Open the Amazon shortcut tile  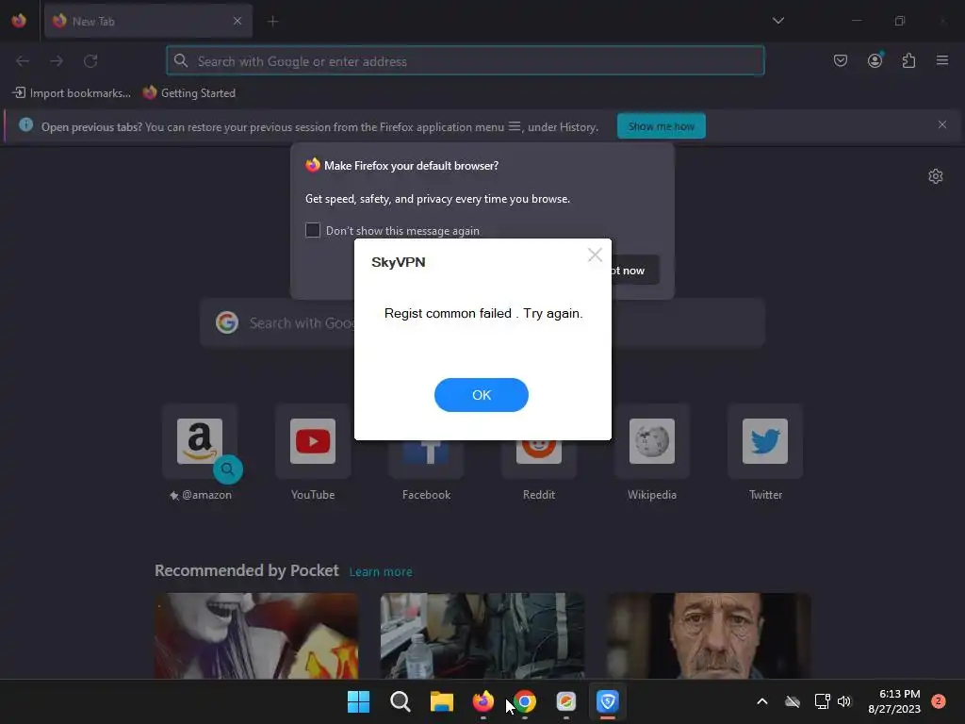pyautogui.click(x=200, y=441)
